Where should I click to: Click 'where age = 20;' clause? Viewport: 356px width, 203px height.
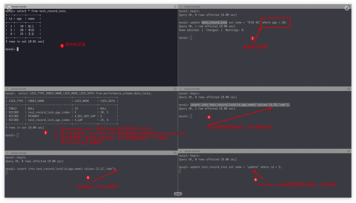coord(274,22)
